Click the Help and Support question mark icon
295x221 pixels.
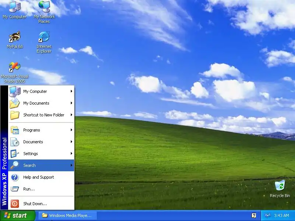tap(15, 177)
